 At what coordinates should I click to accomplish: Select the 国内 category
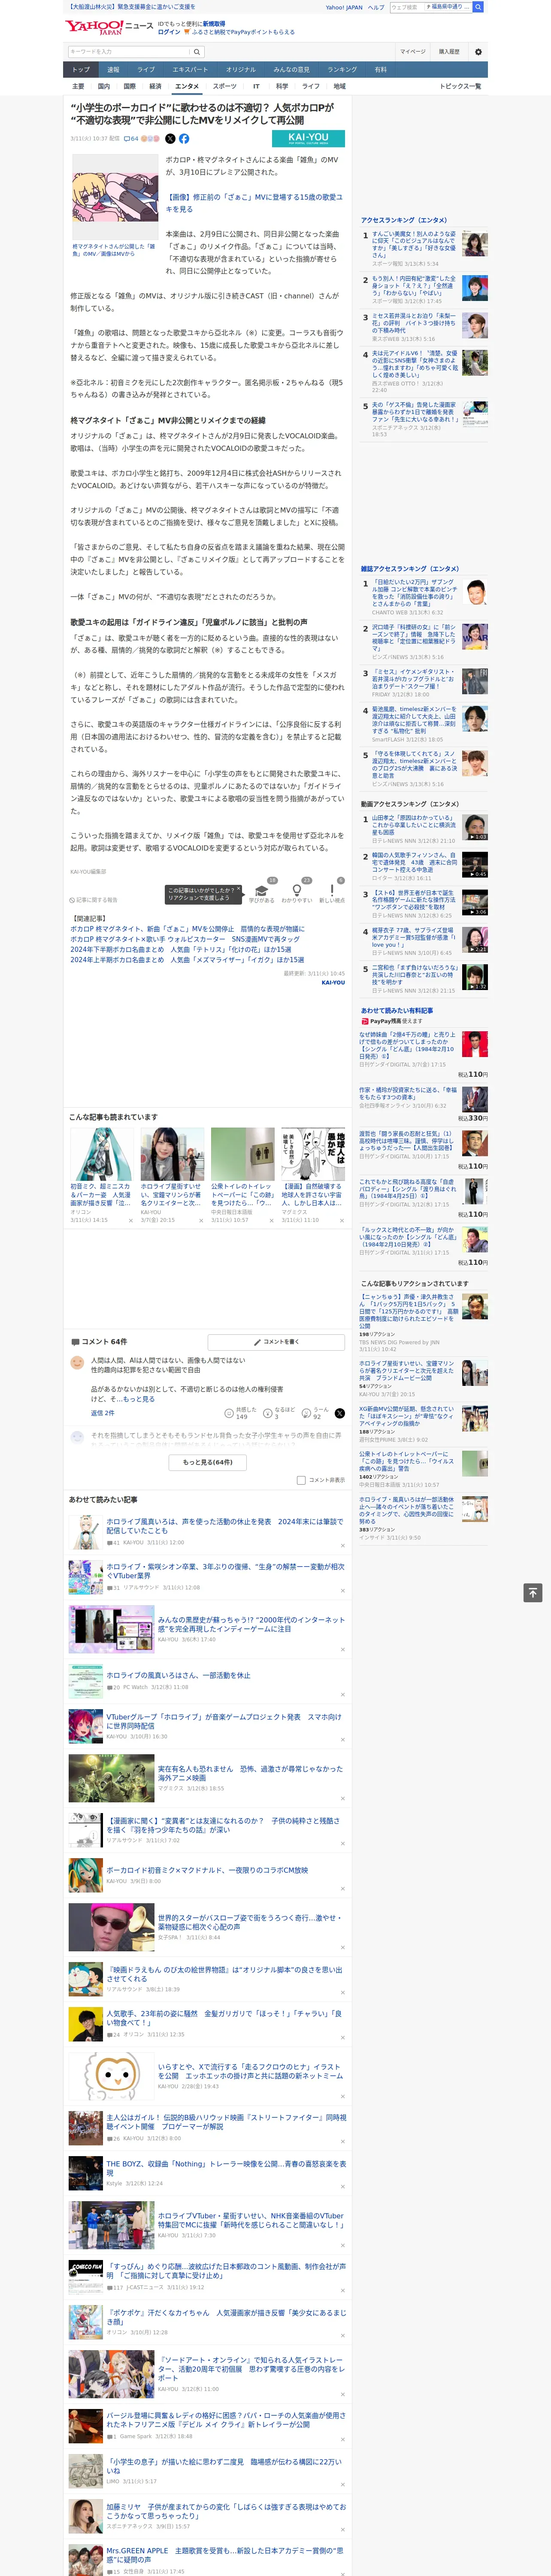104,86
